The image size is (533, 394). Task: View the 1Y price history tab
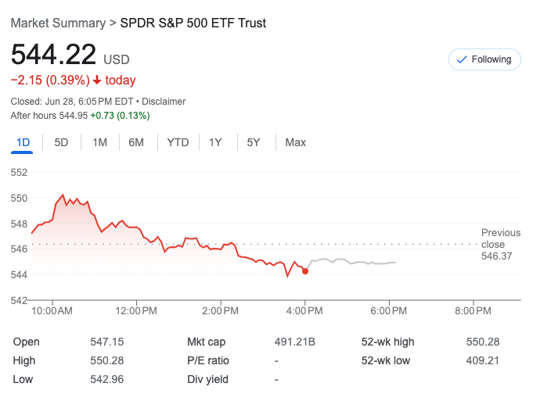(x=215, y=142)
